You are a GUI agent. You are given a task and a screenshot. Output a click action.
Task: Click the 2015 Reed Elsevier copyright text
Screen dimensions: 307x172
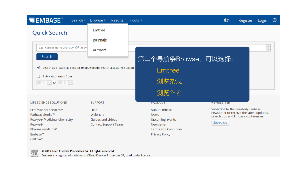(x=78, y=151)
